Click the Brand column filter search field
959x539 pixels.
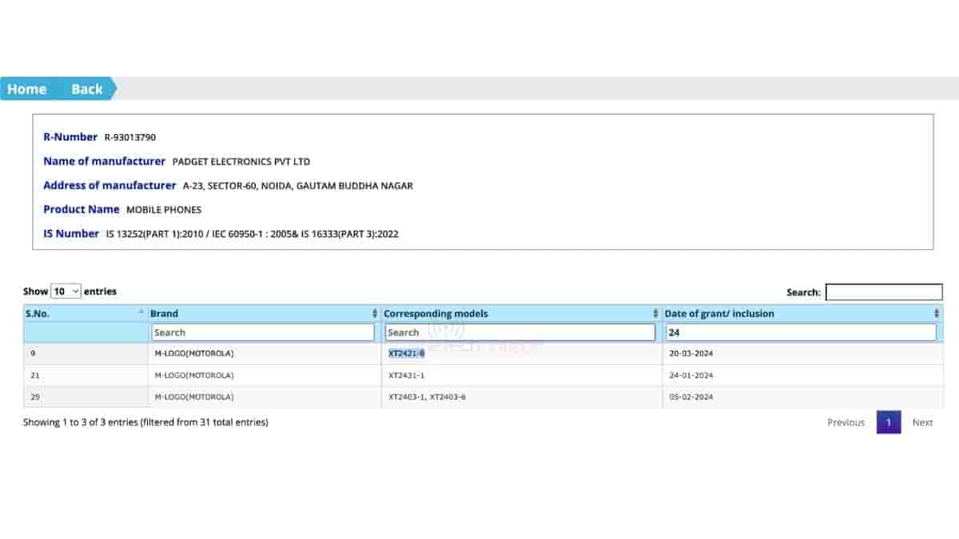(x=263, y=332)
